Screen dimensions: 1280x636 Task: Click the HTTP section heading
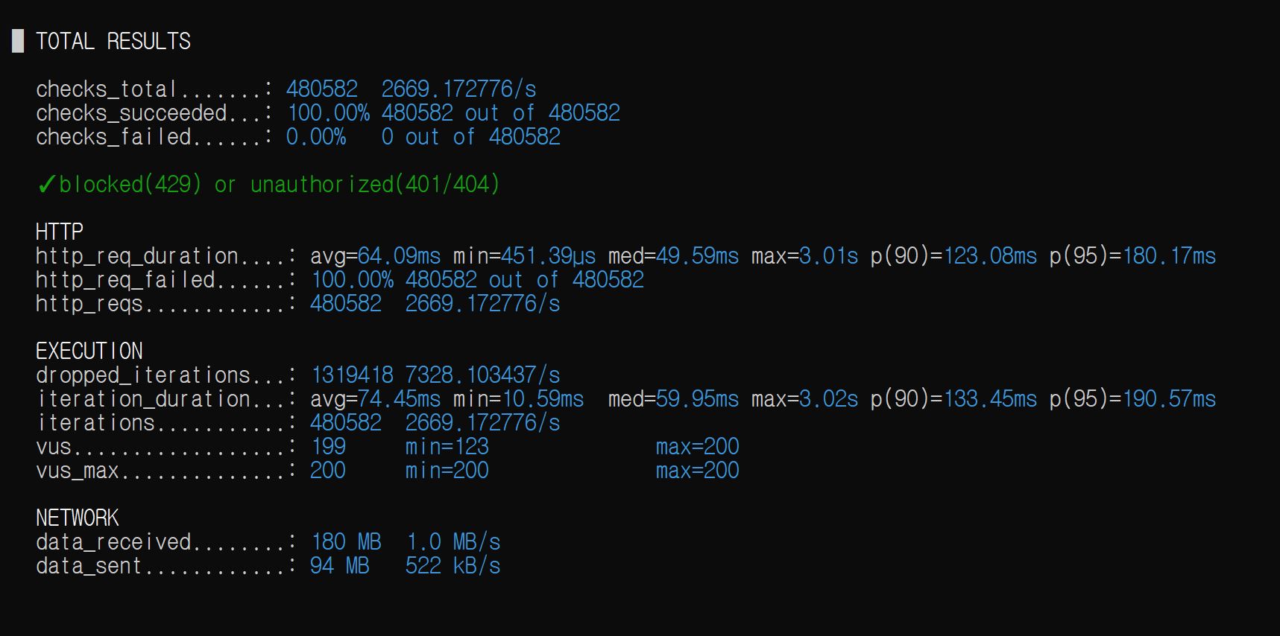coord(60,232)
